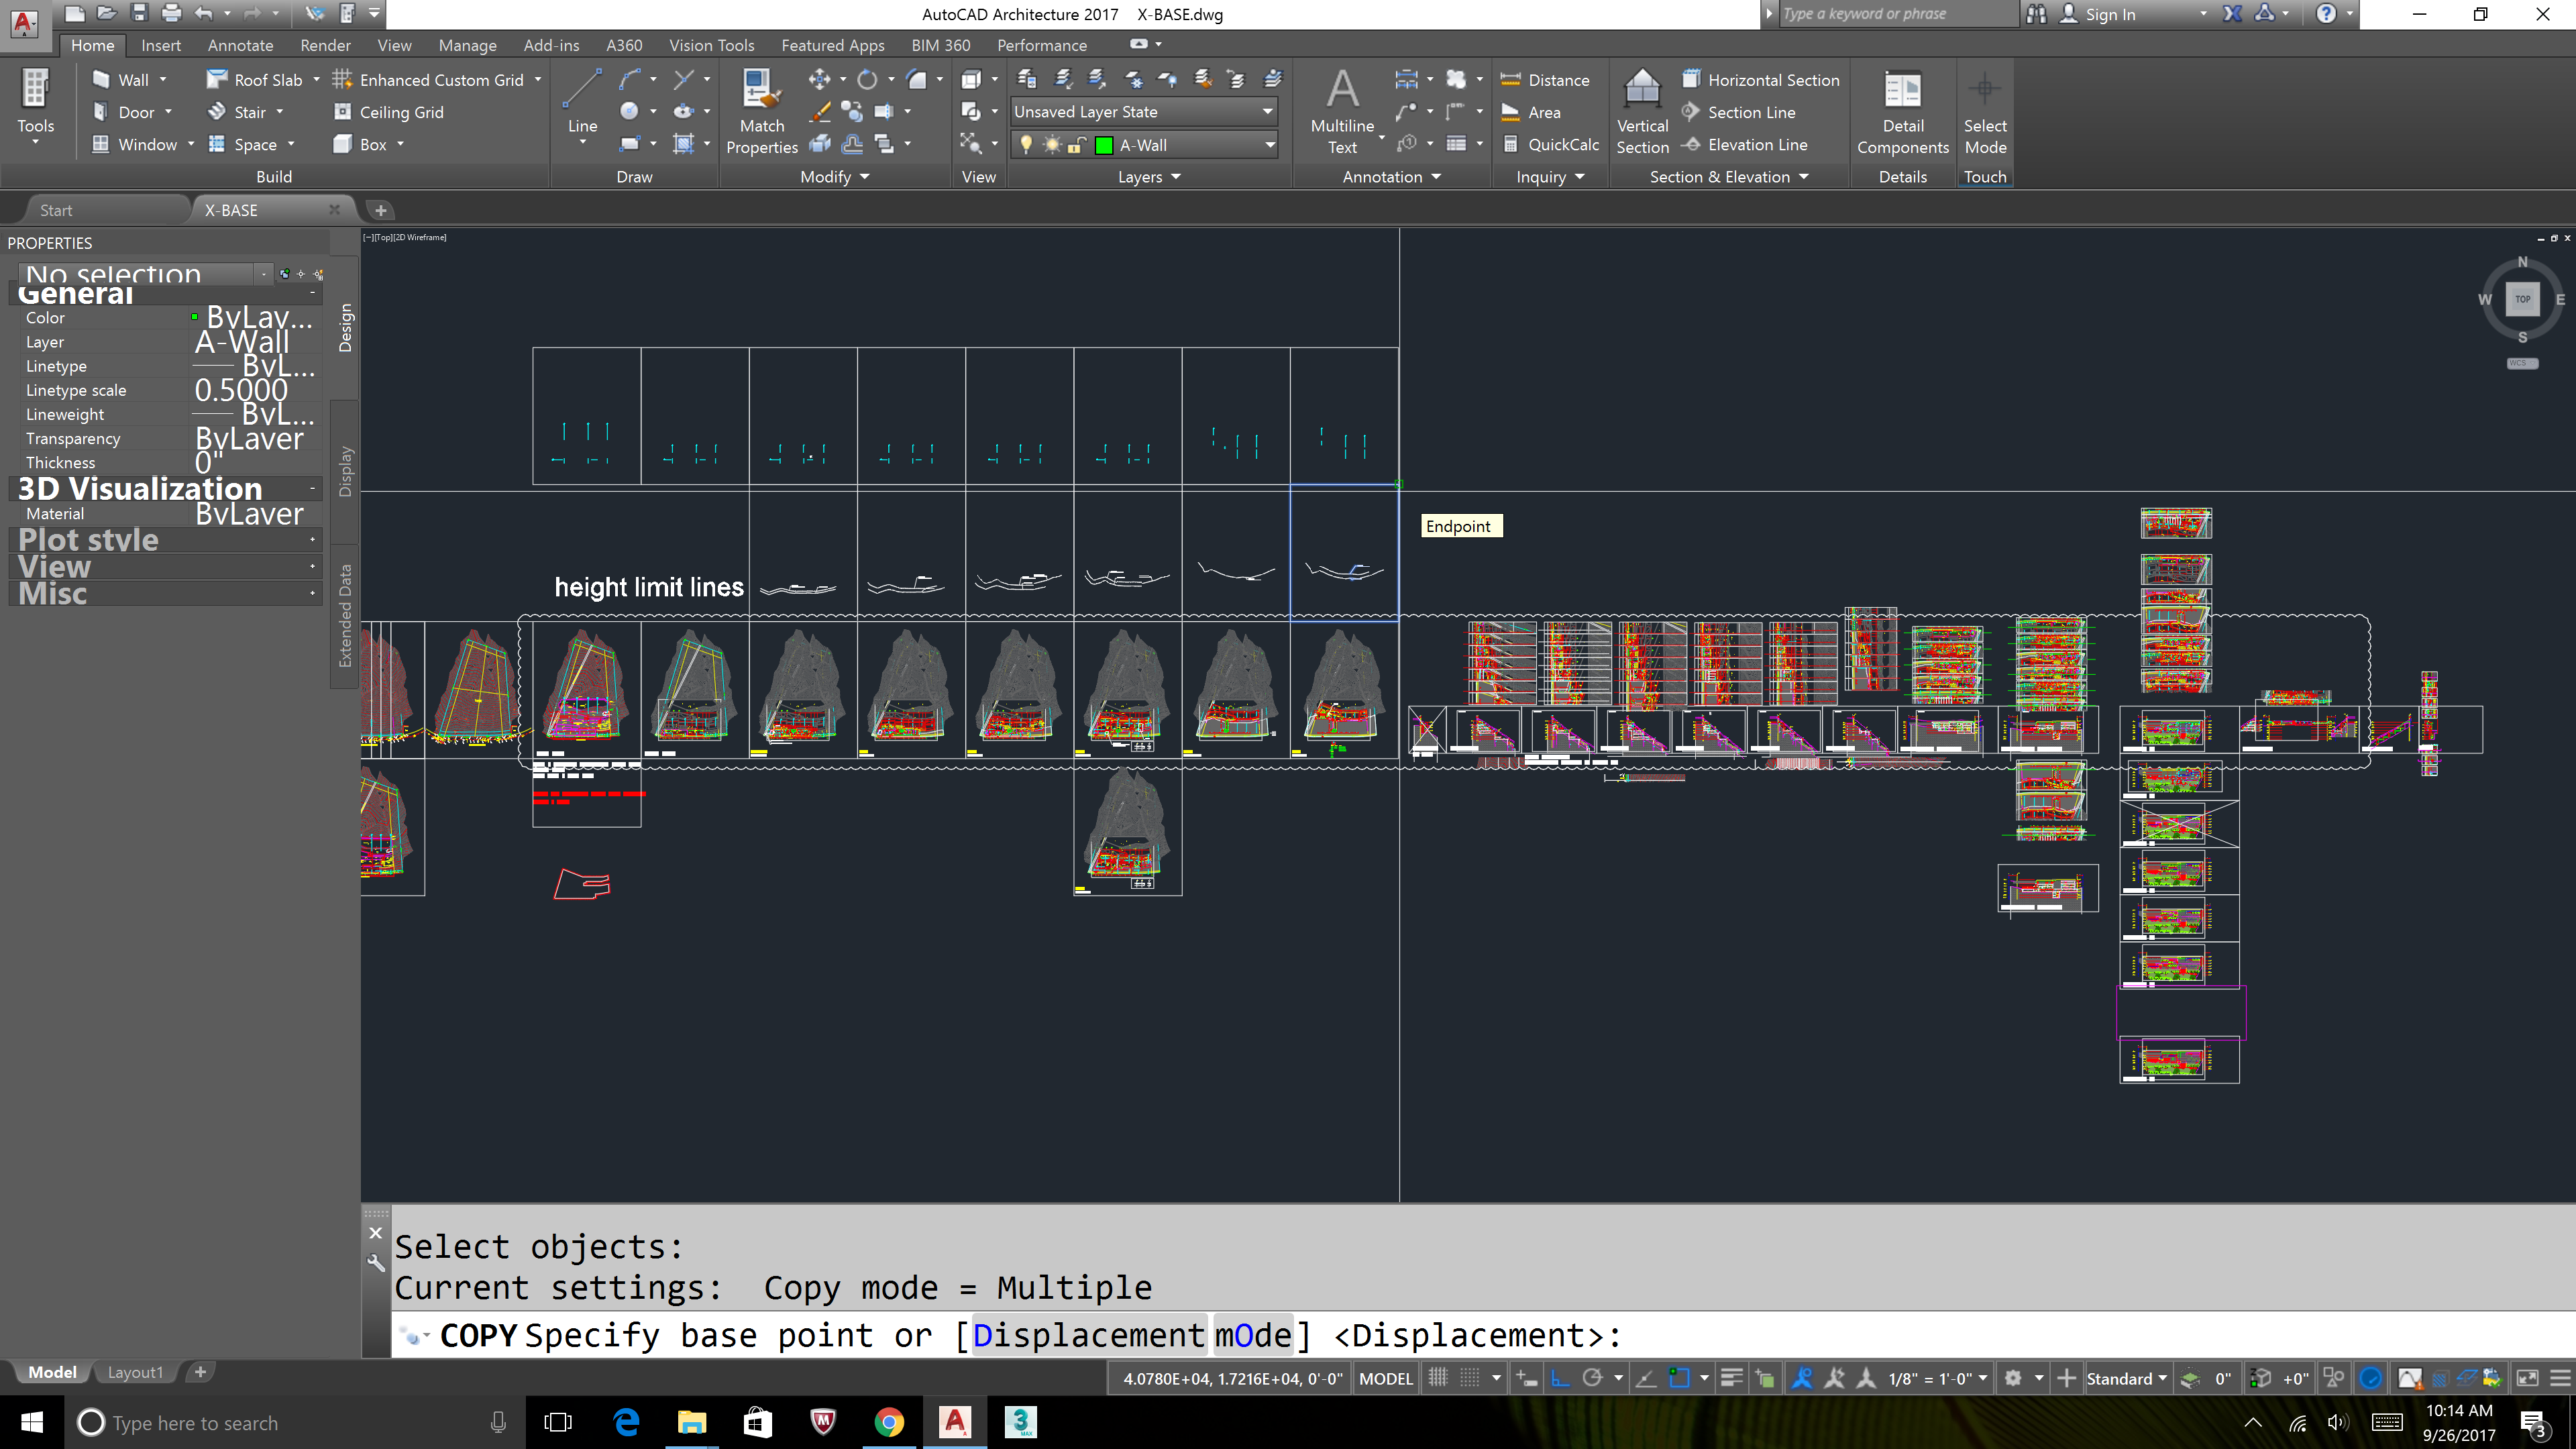Toggle the A-Wall layer visibility
Screen dimensions: 2576x1449
1028,145
